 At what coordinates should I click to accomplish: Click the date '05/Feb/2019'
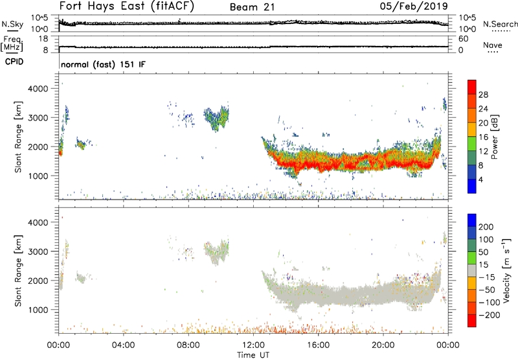click(414, 6)
